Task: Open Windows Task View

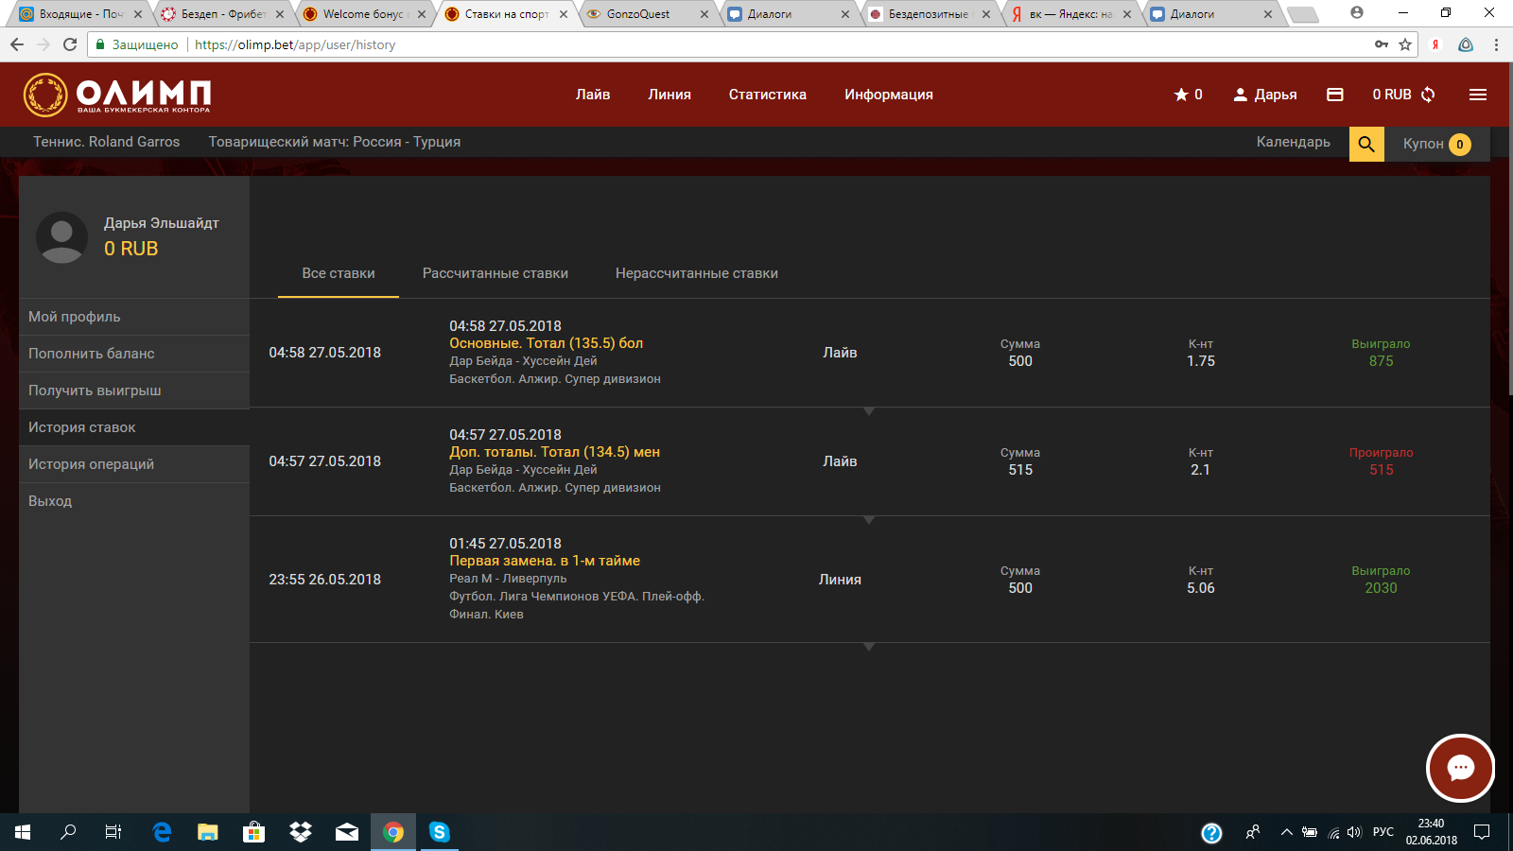Action: (x=113, y=832)
